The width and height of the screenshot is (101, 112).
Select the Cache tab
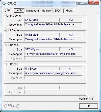(x=19, y=10)
